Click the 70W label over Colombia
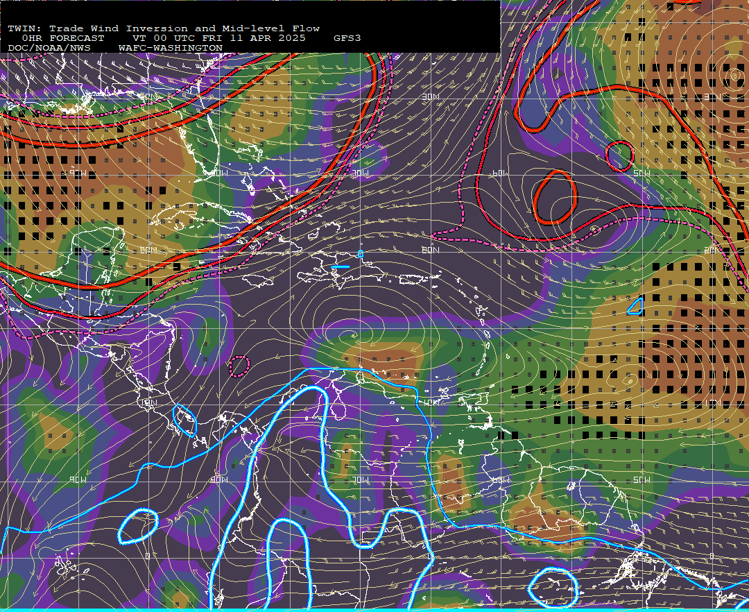Image resolution: width=749 pixels, height=612 pixels. [x=361, y=479]
